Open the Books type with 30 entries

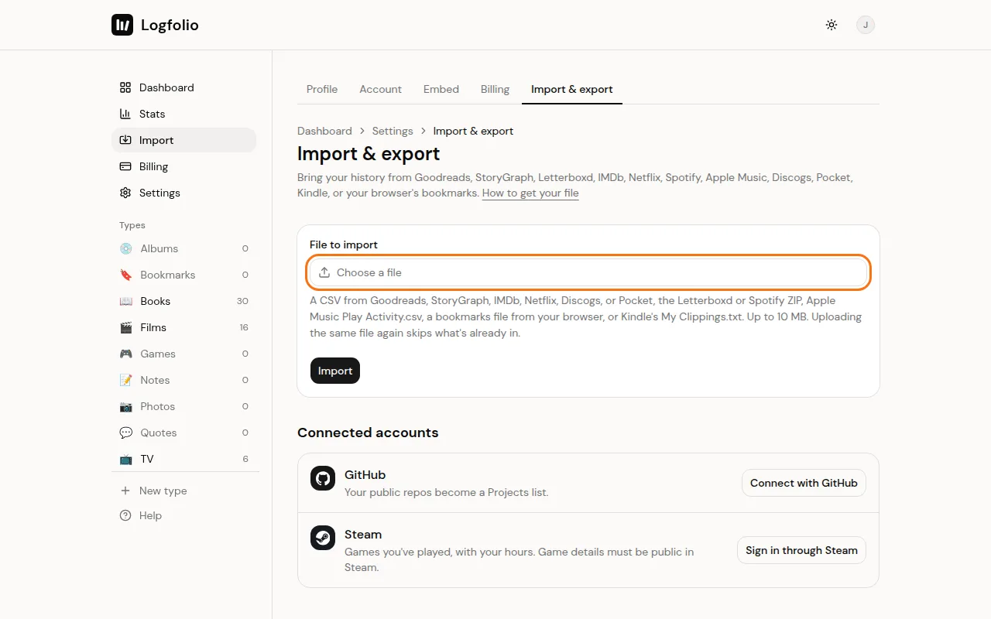pos(183,301)
